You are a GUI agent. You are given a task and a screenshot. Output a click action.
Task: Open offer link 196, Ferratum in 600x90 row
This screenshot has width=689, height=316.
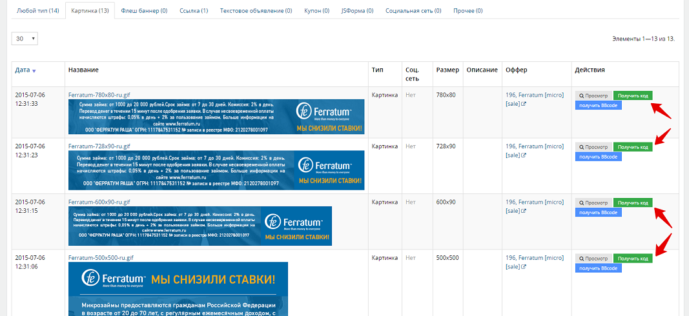(534, 202)
